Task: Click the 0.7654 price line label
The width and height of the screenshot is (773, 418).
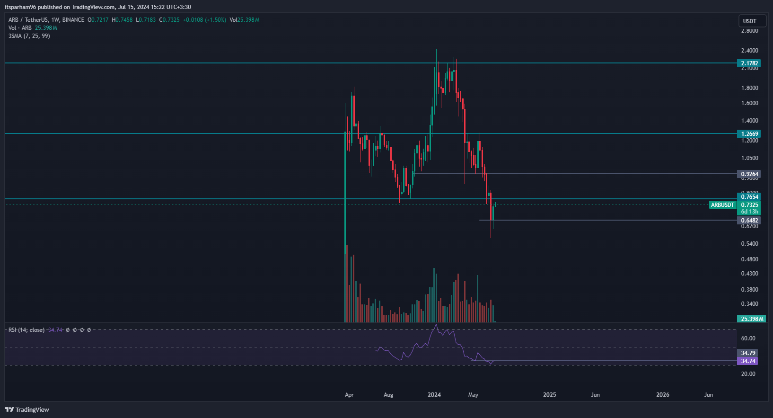Action: (749, 196)
